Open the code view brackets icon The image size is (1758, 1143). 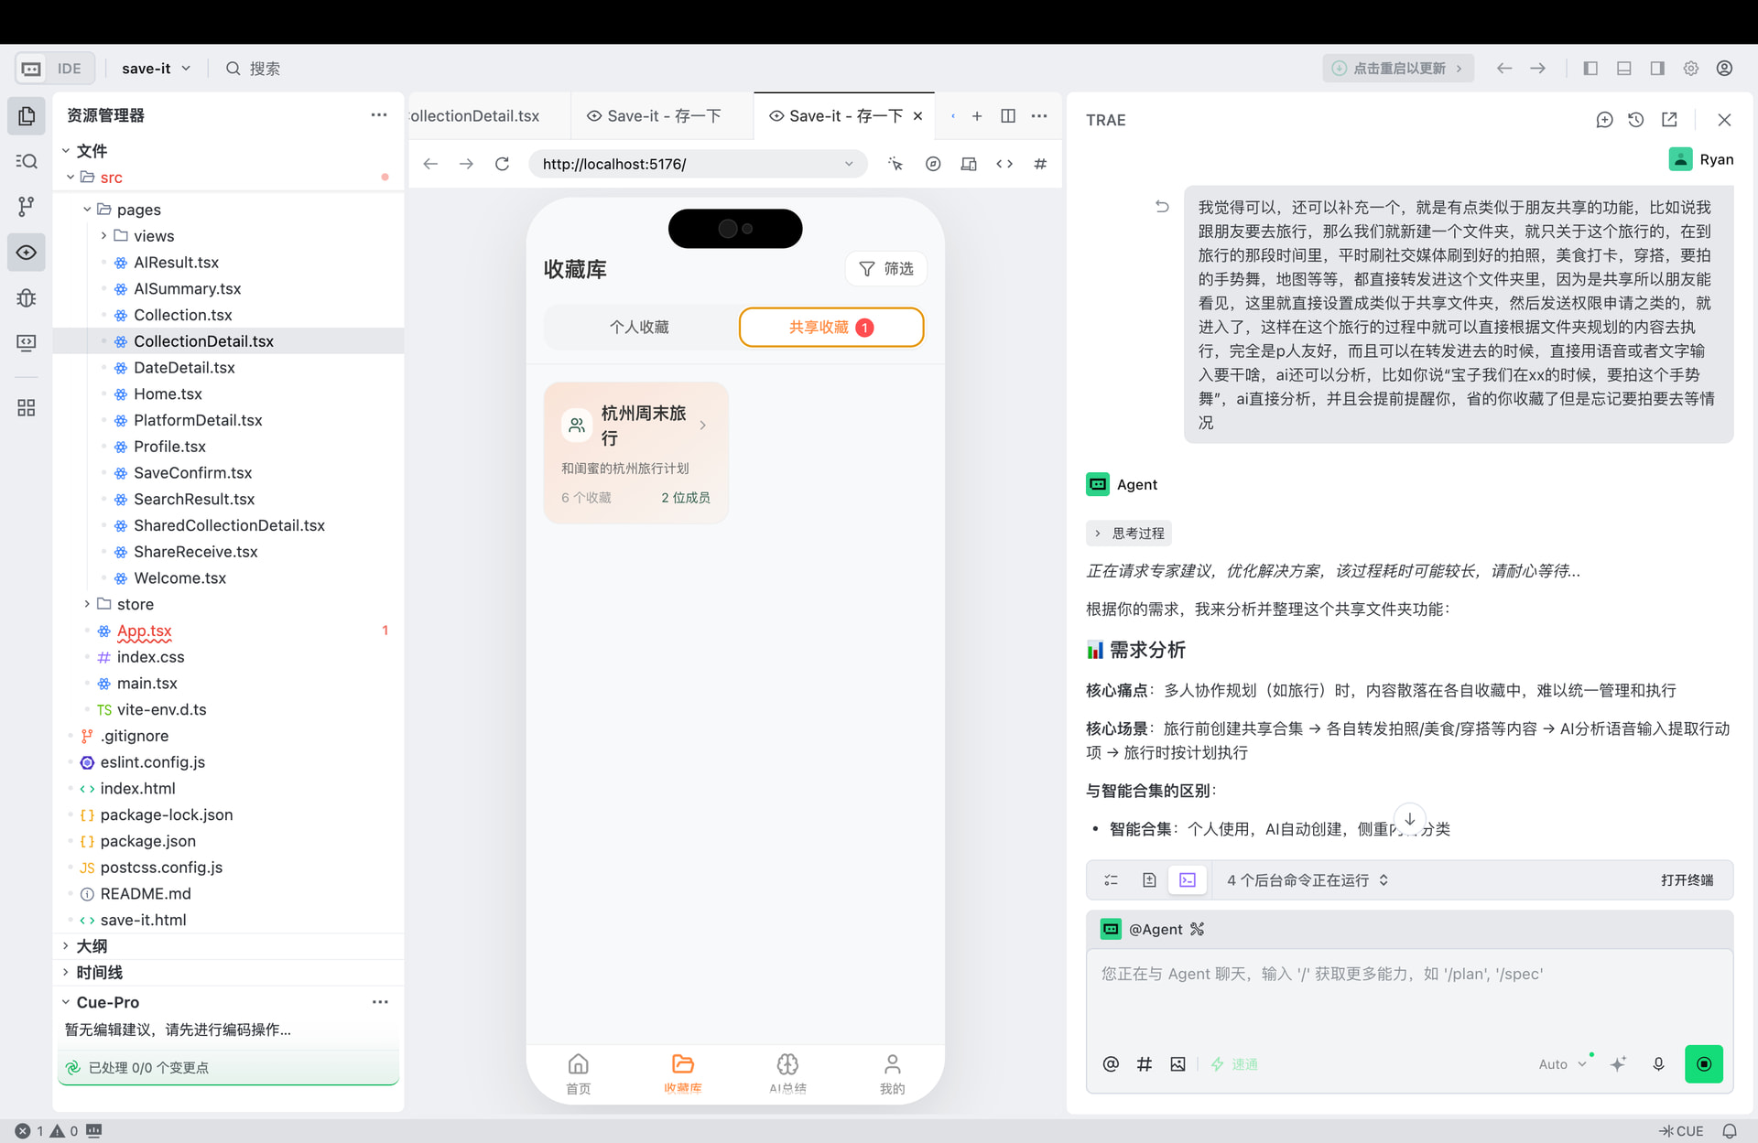[1004, 164]
